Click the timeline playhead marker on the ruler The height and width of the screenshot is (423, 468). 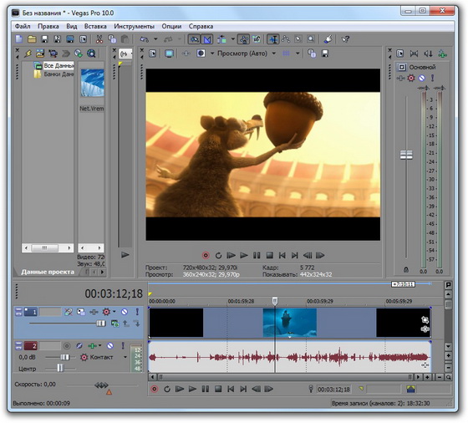coord(275,301)
